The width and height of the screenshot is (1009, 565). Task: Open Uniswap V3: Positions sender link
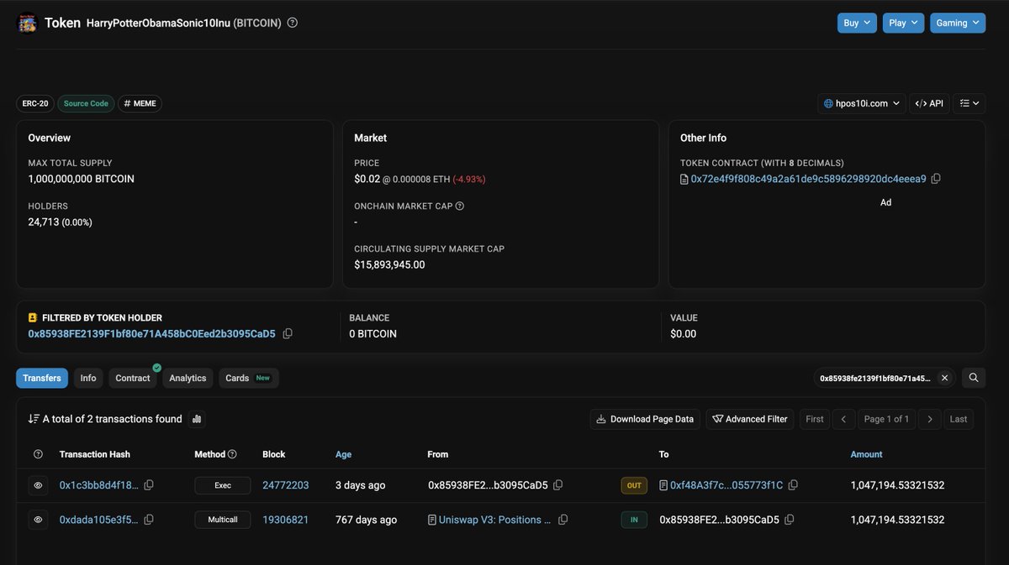click(495, 520)
